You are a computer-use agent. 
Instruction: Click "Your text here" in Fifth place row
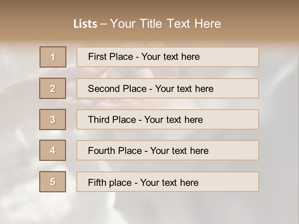click(169, 182)
